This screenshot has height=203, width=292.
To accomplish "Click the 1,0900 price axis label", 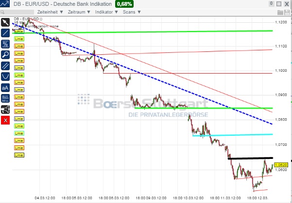I will [x=281, y=95].
